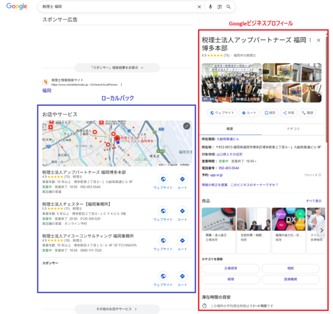
Task: Start voice search with the microphone icon
Action: [x=210, y=7]
